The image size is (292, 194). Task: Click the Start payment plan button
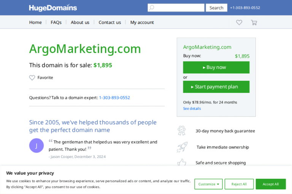coord(216,87)
